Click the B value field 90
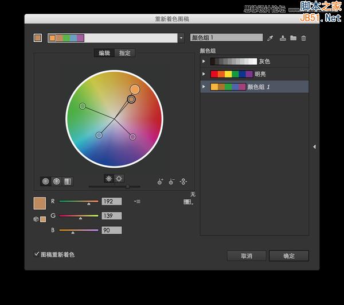Screen dimensions: 344x305 pyautogui.click(x=111, y=230)
